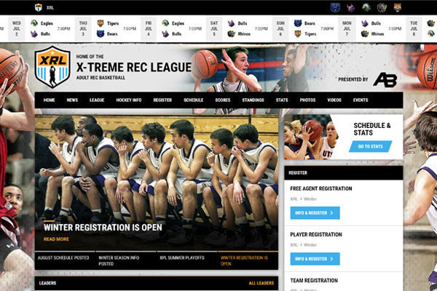Click Eagles logo in Wed Jul 2 game

[x=34, y=23]
